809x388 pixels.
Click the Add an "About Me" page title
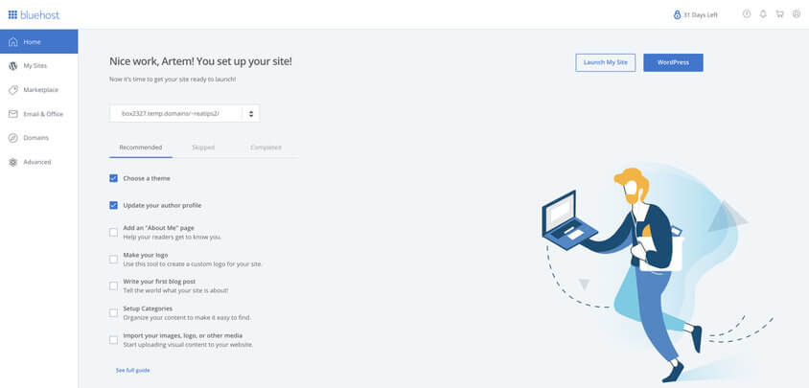point(158,228)
